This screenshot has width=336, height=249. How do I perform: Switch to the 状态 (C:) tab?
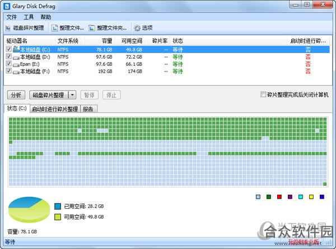click(17, 108)
